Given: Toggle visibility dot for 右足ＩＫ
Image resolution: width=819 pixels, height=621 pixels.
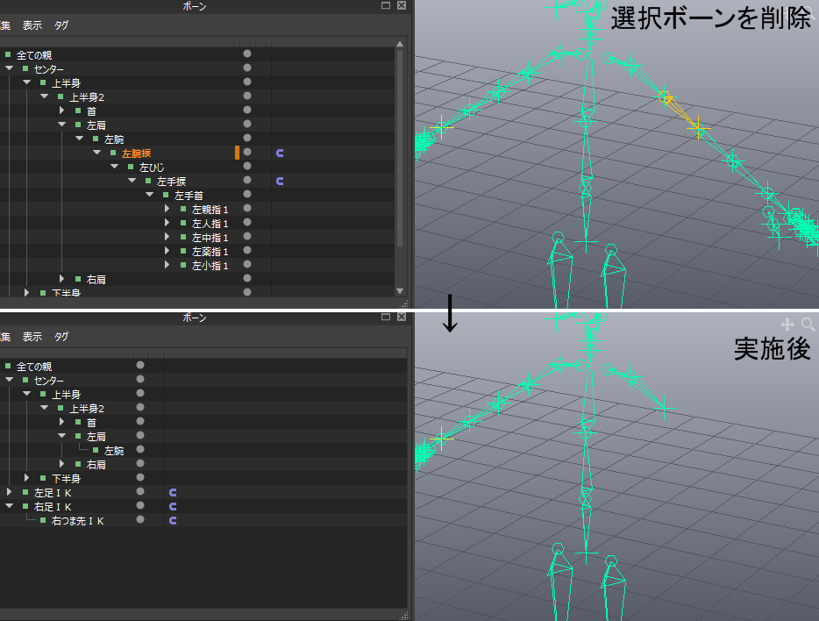Looking at the screenshot, I should tap(140, 505).
